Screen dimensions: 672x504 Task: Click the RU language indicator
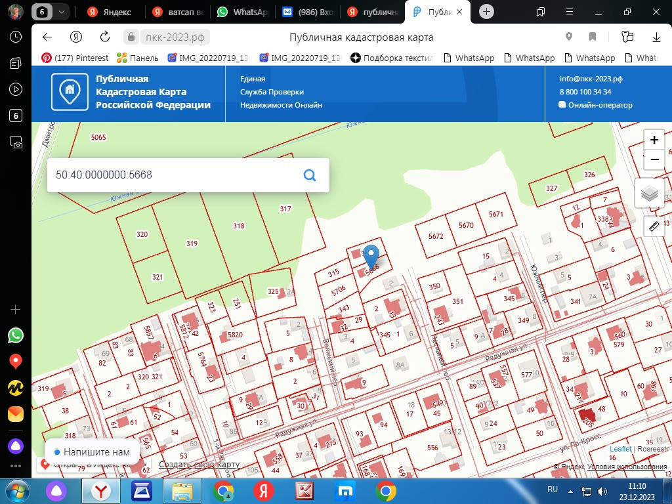553,489
